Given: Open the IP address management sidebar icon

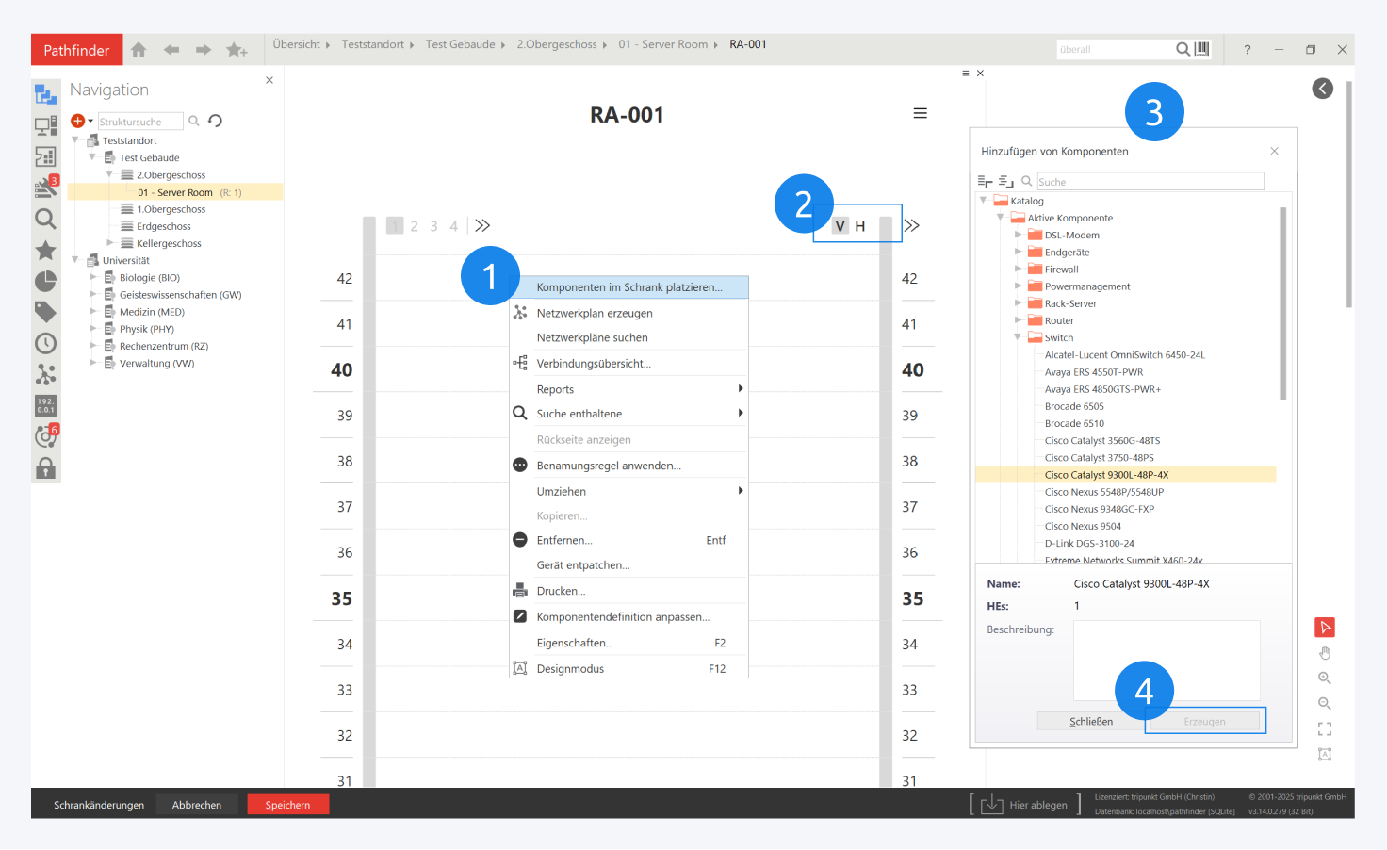Looking at the screenshot, I should coord(45,406).
